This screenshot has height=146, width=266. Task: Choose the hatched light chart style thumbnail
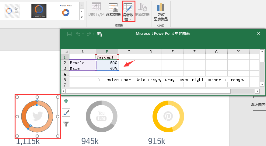click(x=12, y=11)
